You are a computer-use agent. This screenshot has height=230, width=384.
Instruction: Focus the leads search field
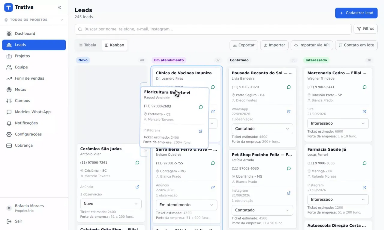point(213,29)
